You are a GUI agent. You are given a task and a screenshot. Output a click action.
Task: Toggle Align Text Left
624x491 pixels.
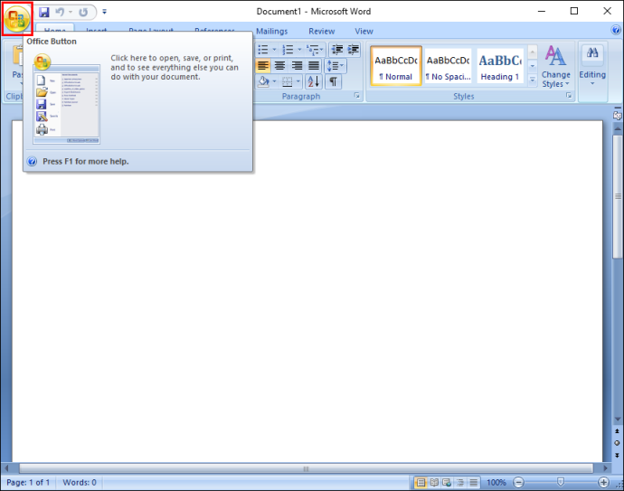(263, 66)
